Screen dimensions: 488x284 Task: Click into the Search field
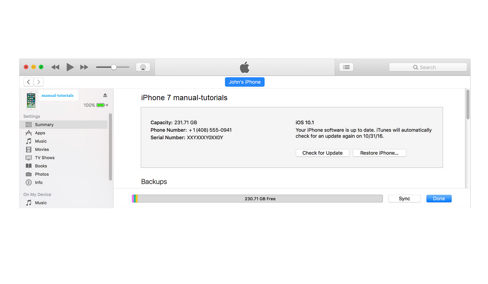pyautogui.click(x=428, y=67)
